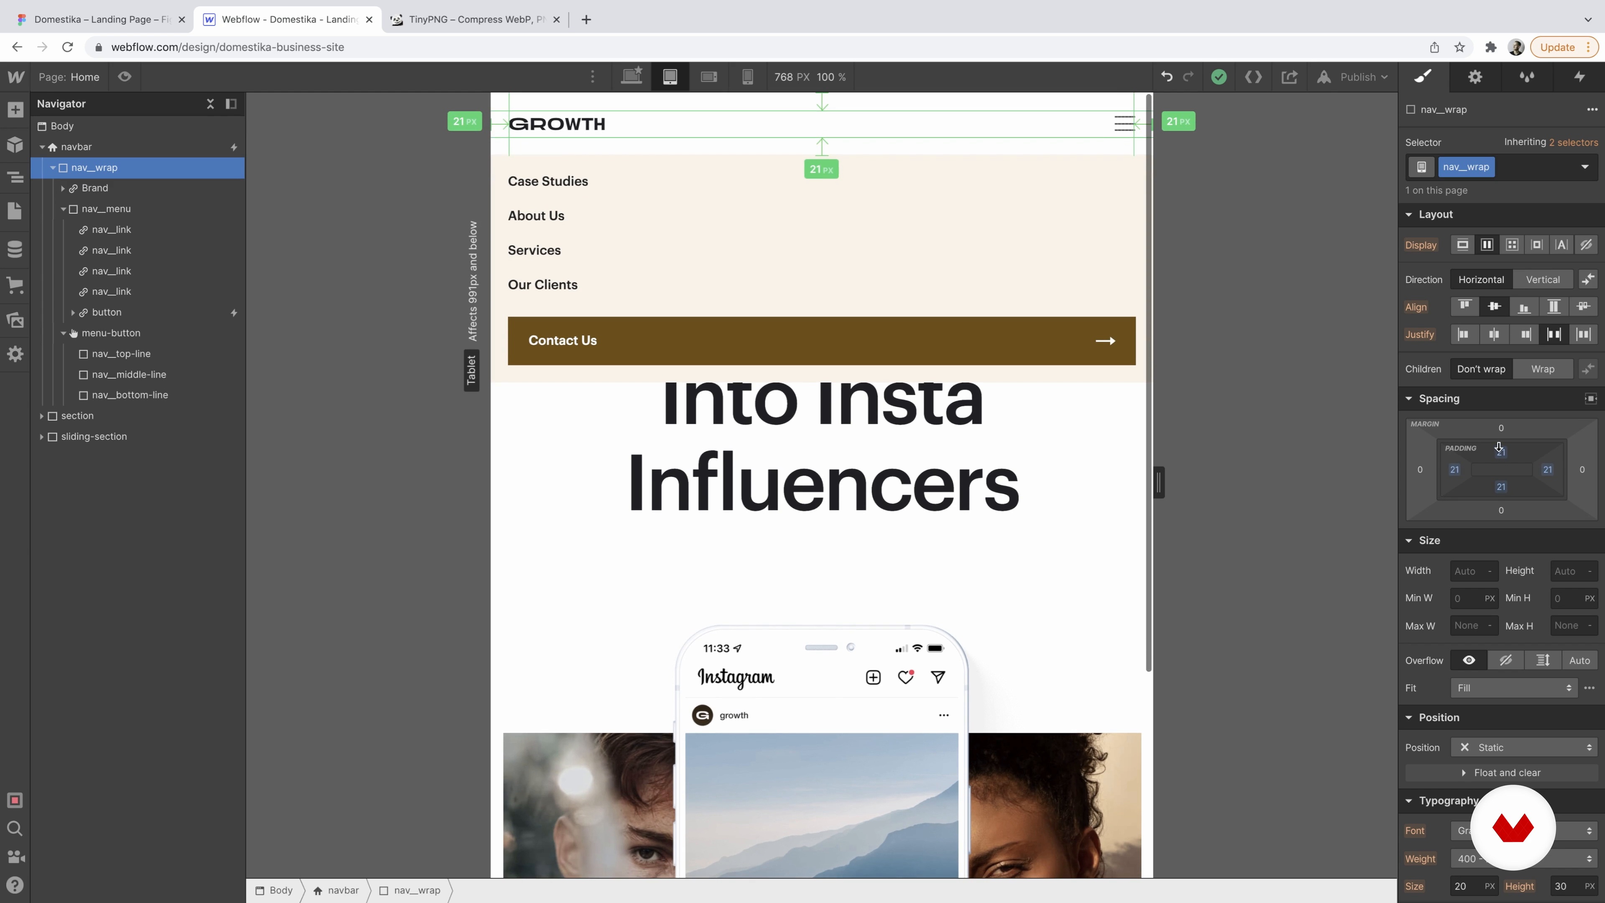This screenshot has height=903, width=1605.
Task: Select nav__menu in Navigator
Action: point(106,209)
